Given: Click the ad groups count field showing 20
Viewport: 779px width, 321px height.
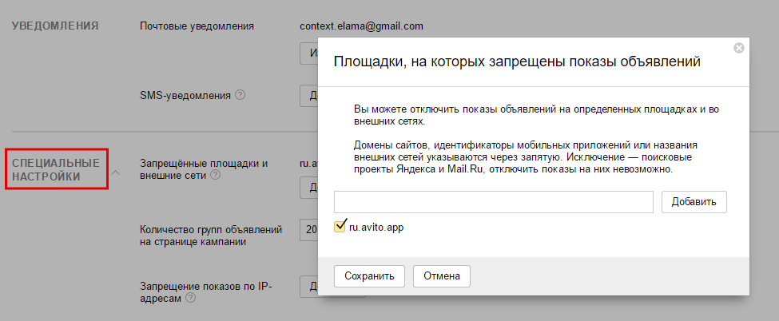Looking at the screenshot, I should pos(308,230).
